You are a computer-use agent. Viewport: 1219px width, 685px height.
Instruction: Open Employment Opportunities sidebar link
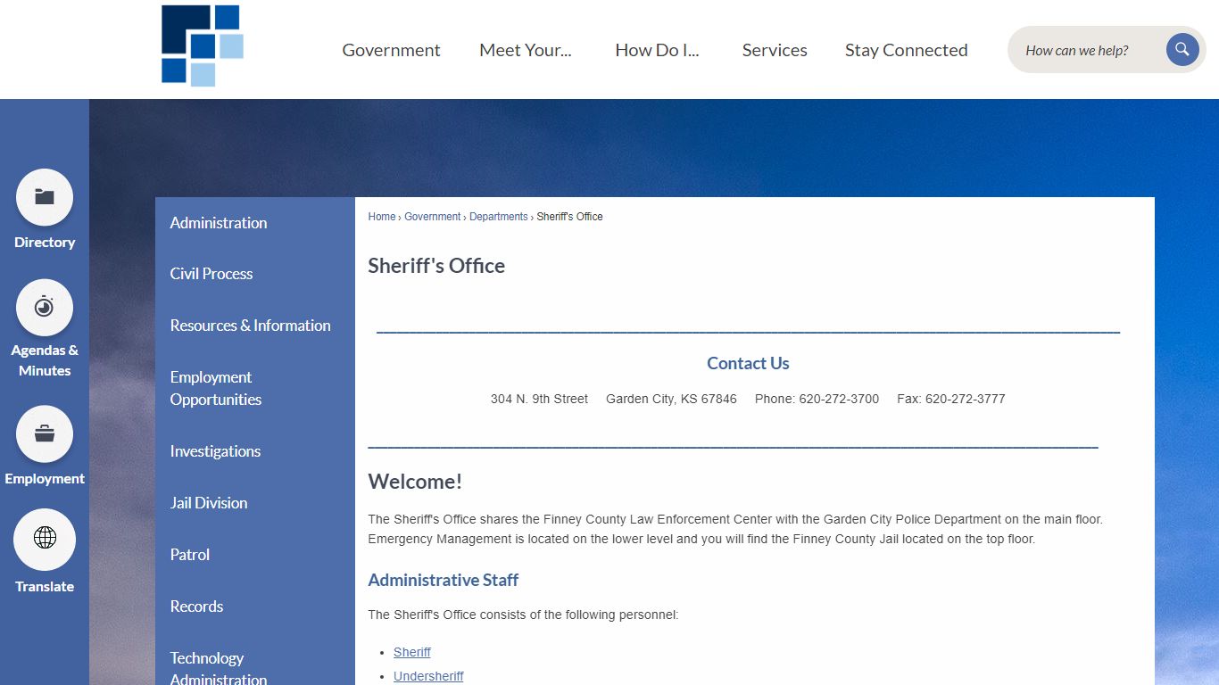point(255,388)
